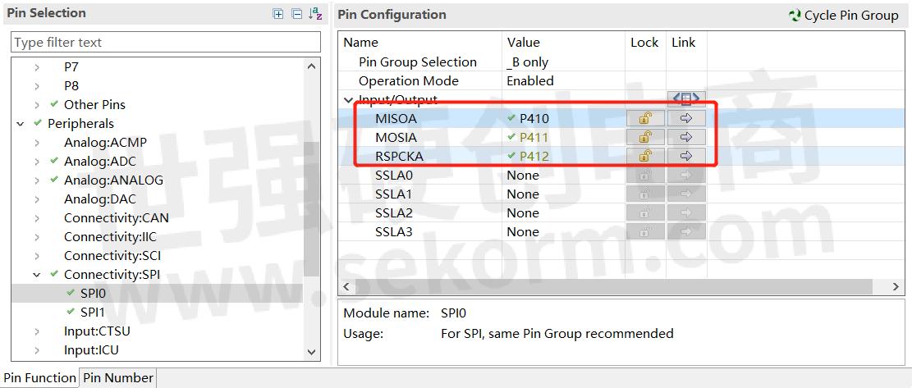The width and height of the screenshot is (912, 388).
Task: Toggle the lock for MOSIA pin P411
Action: pyautogui.click(x=645, y=137)
